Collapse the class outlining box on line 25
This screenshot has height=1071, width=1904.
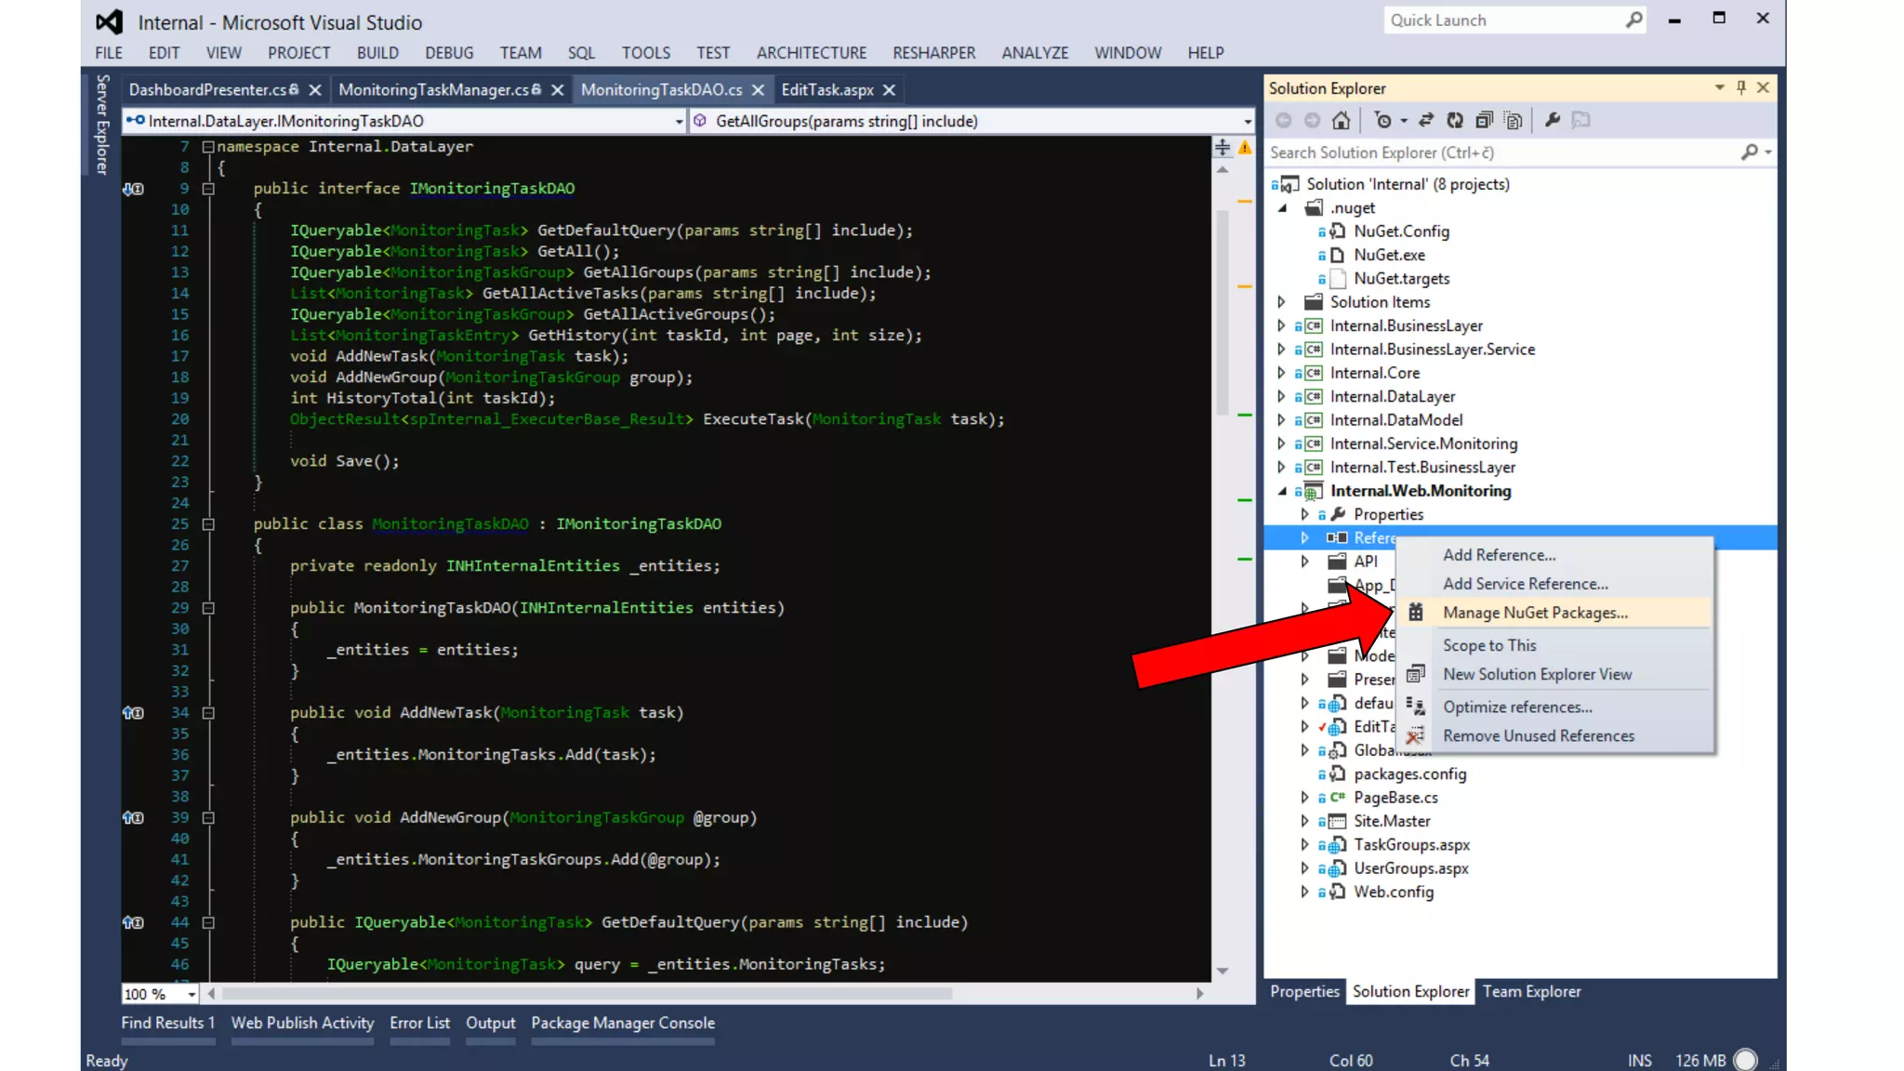(x=208, y=523)
